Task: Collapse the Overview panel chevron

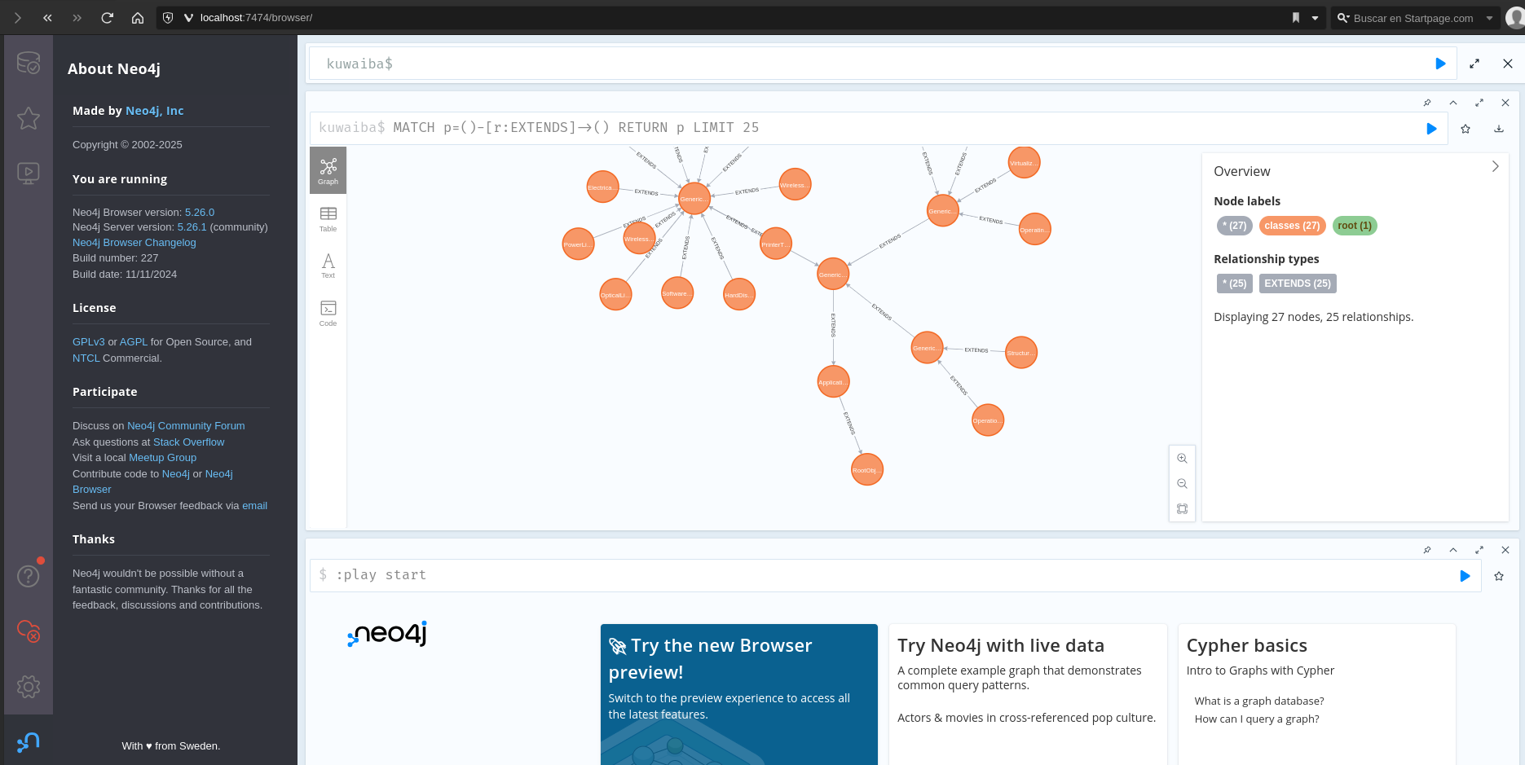Action: pos(1495,166)
